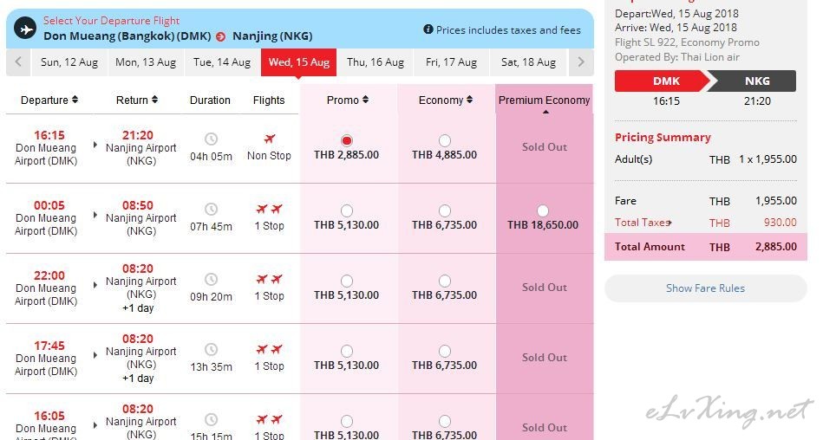Choose the Premium Economy THB 18,650.00 fare

click(543, 210)
